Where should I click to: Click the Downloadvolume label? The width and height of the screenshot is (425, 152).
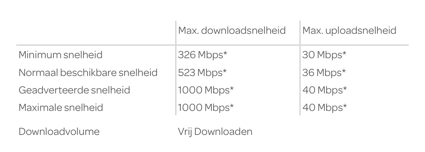[59, 132]
